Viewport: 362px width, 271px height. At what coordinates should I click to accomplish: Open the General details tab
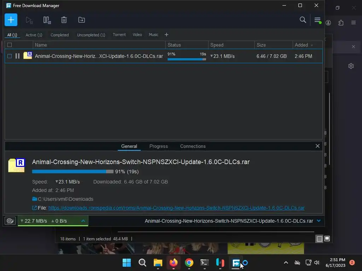pyautogui.click(x=129, y=146)
